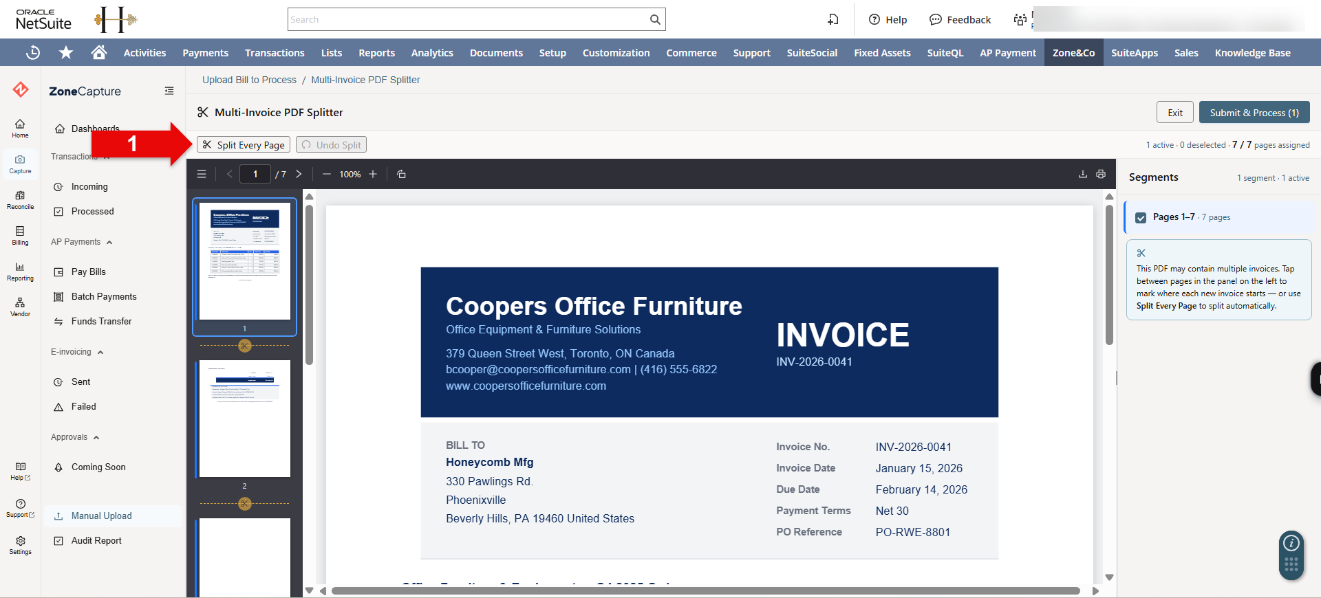The height and width of the screenshot is (598, 1321).
Task: Open the Settings gear rail icon
Action: click(x=20, y=545)
